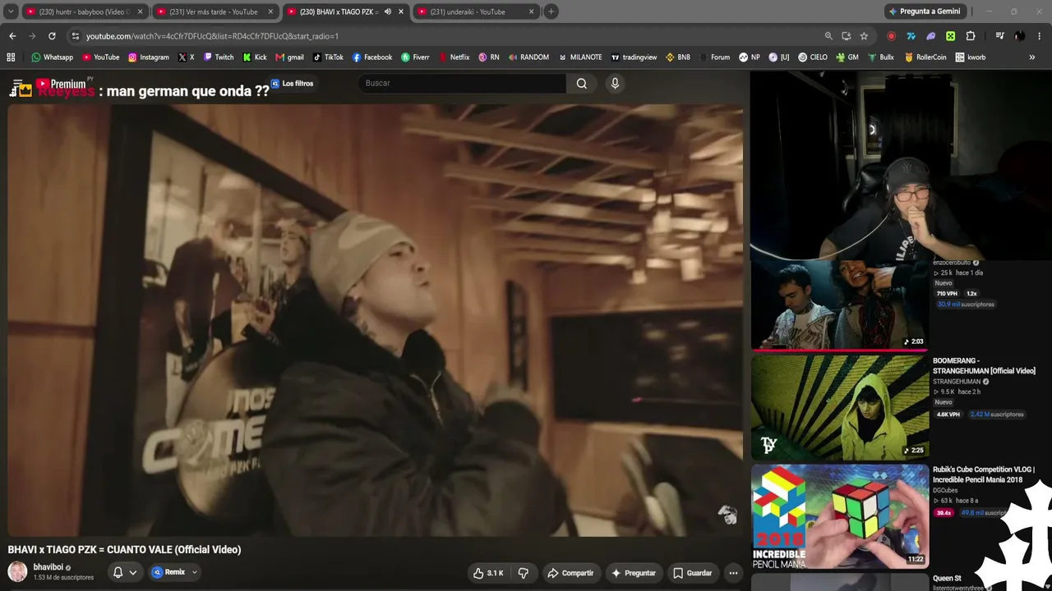1052x591 pixels.
Task: Expand the Remix dropdown arrow
Action: [x=195, y=572]
